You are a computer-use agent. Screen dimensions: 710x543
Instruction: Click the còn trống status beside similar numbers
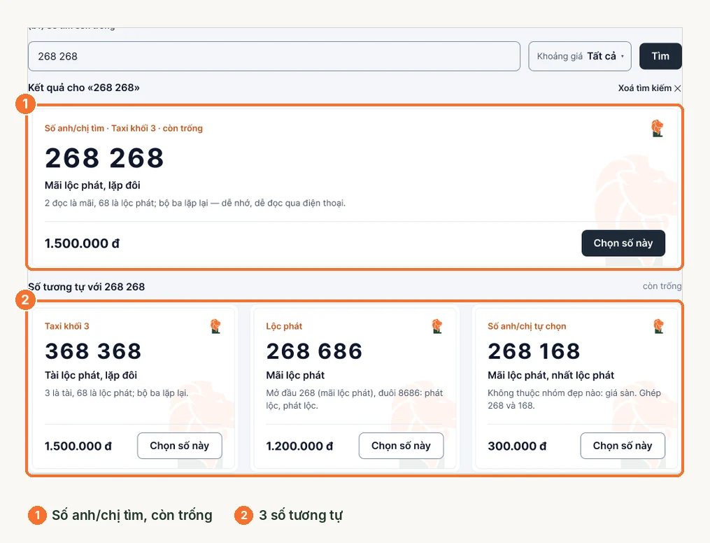pyautogui.click(x=662, y=285)
